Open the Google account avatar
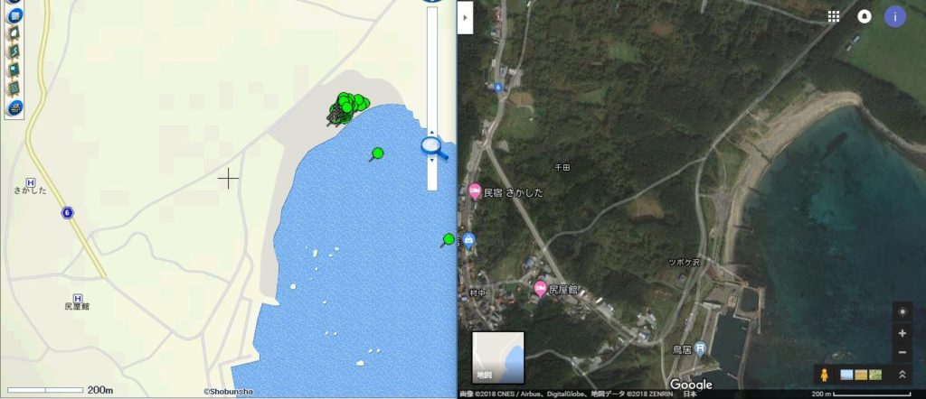 point(894,16)
